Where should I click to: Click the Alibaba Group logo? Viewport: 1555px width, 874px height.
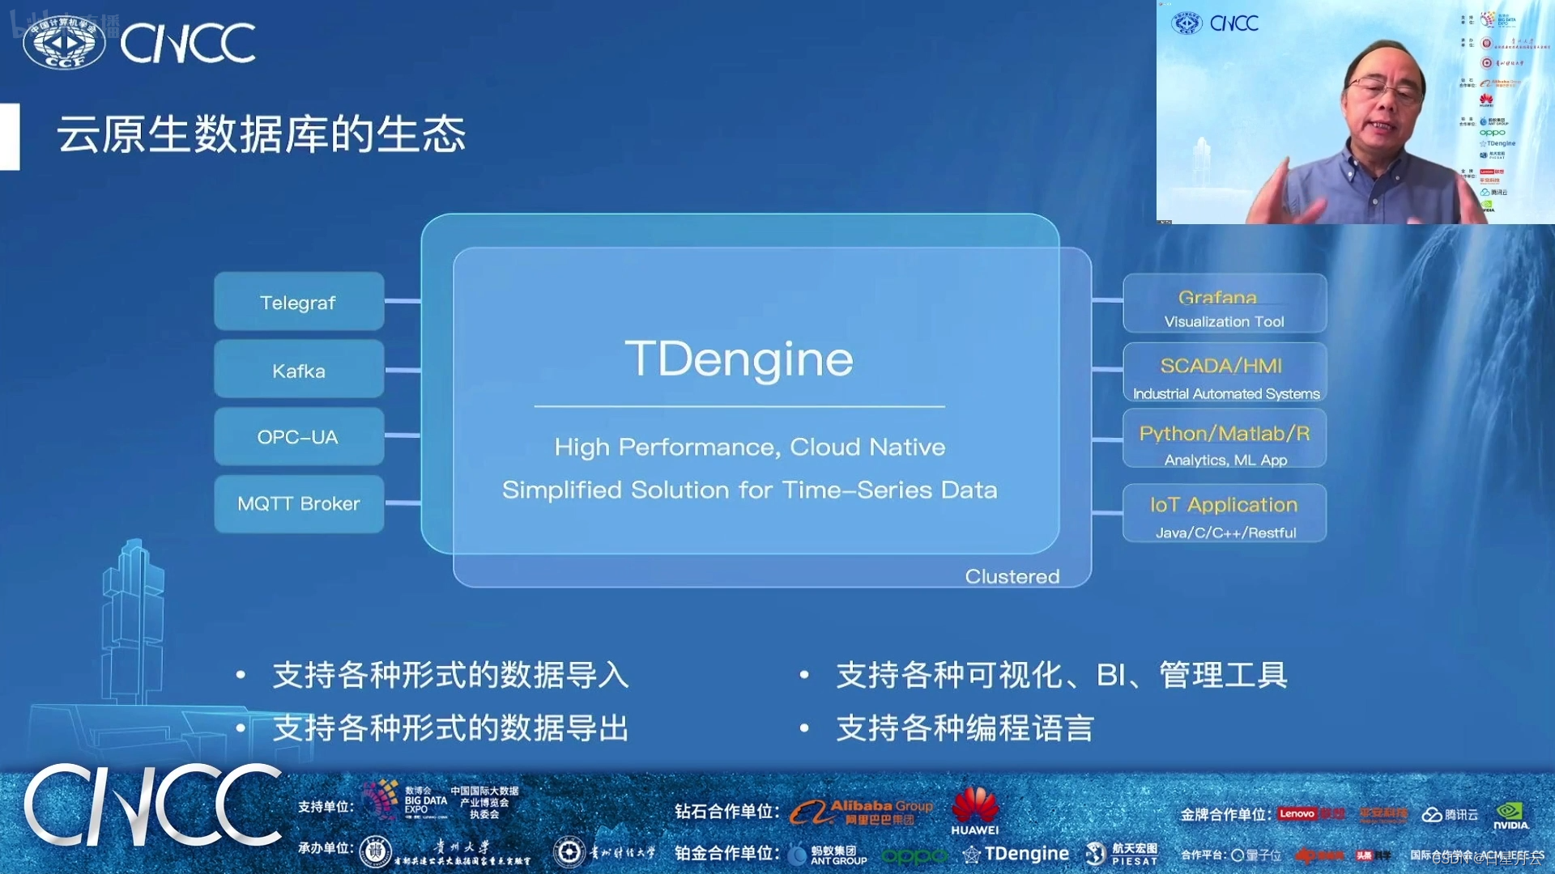click(x=860, y=812)
